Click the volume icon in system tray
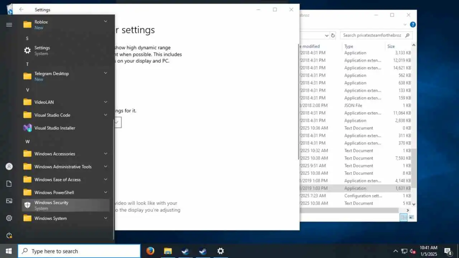The image size is (459, 258). click(413, 251)
